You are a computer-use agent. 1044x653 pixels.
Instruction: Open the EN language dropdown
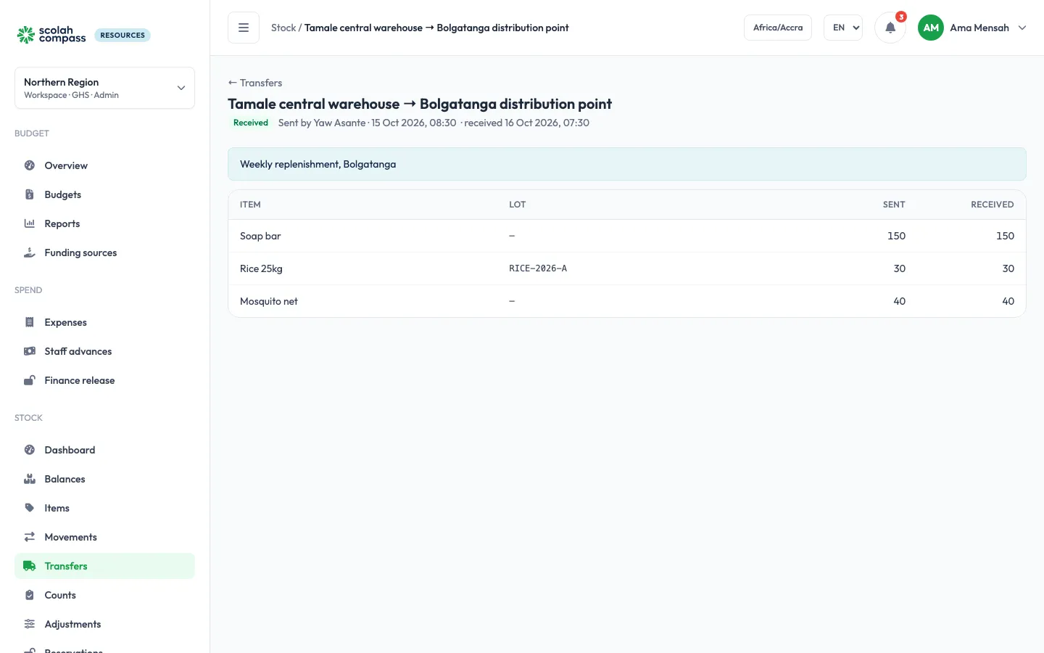[x=843, y=28]
